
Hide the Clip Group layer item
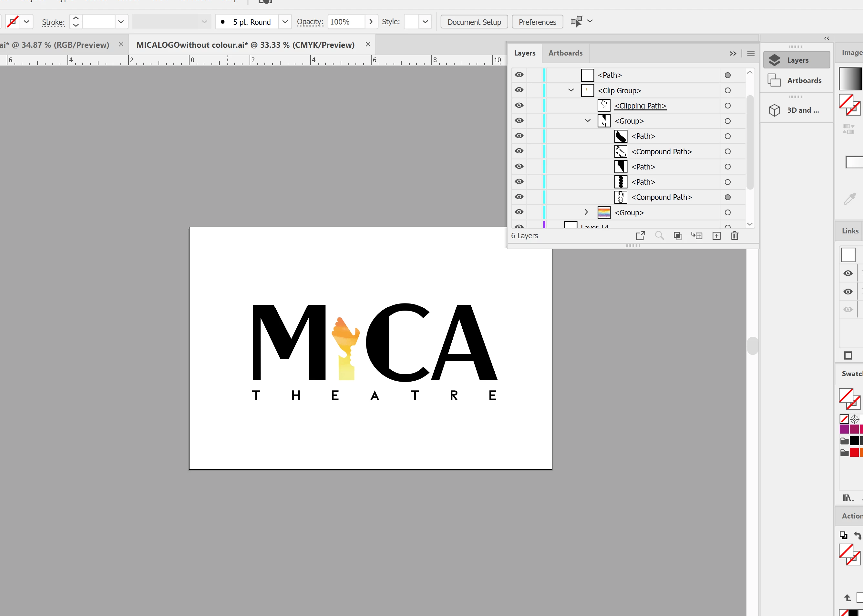coord(519,90)
